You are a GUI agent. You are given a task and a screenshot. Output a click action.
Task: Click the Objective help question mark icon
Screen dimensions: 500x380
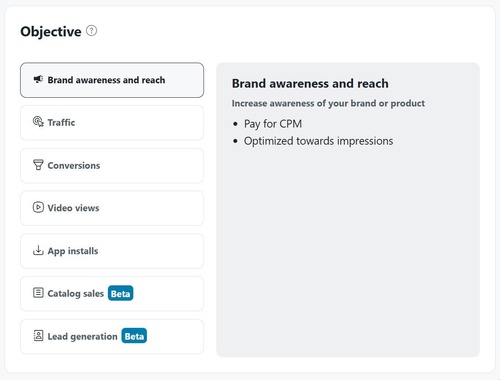pyautogui.click(x=92, y=31)
